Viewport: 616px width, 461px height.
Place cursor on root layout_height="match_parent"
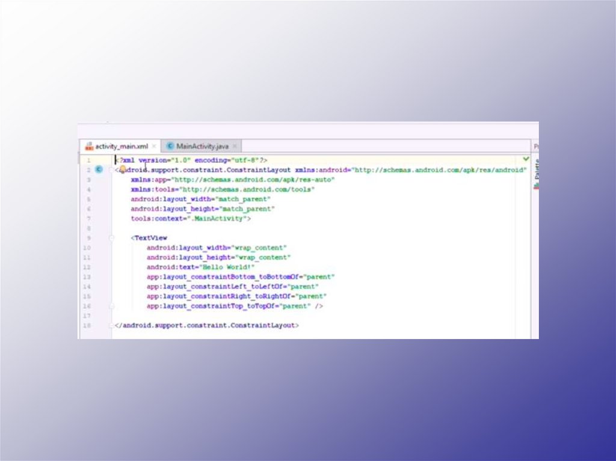203,209
